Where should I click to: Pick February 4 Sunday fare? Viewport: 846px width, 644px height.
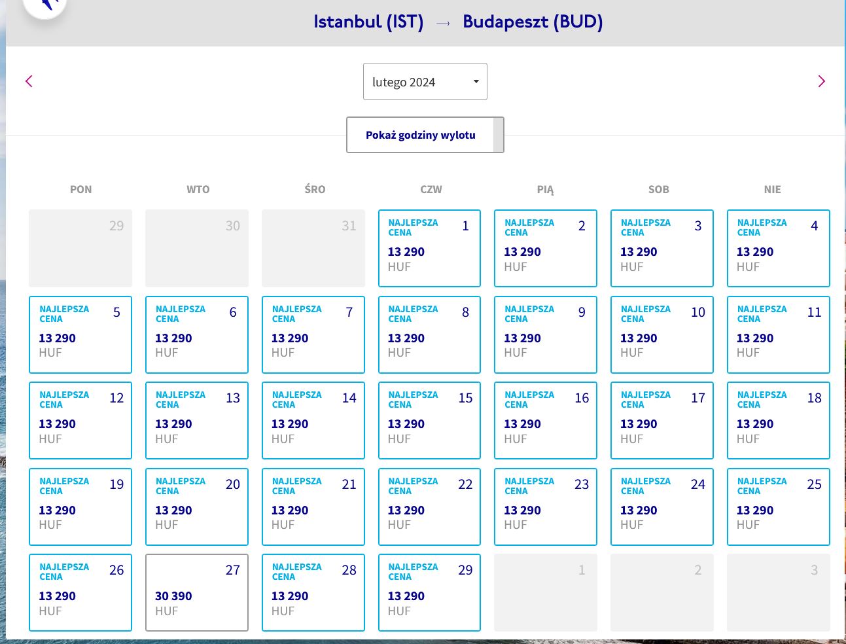(x=779, y=248)
